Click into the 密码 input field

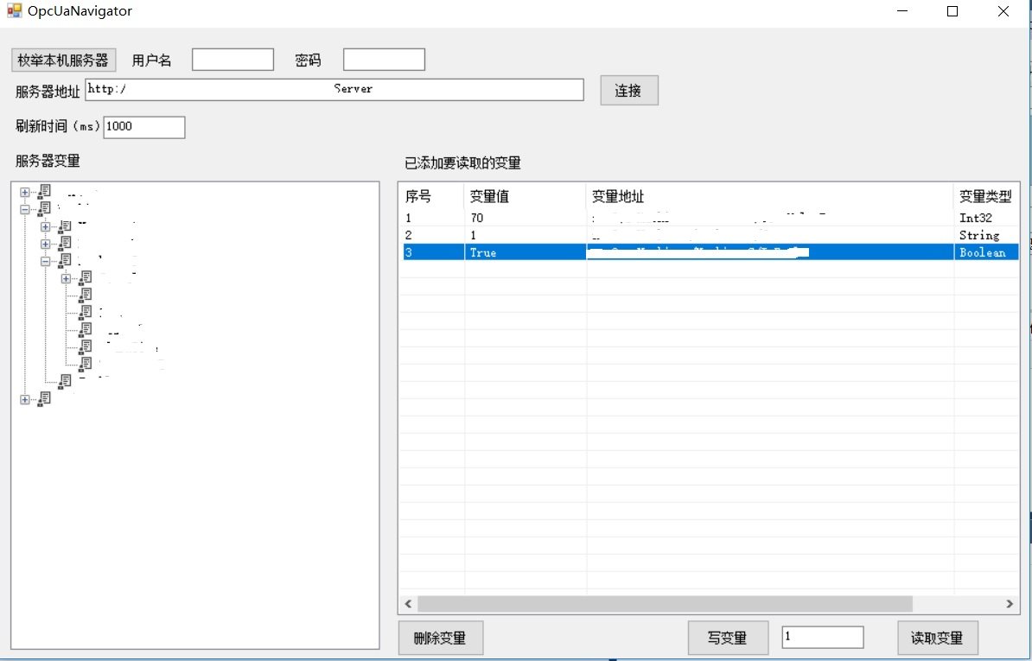pos(384,60)
